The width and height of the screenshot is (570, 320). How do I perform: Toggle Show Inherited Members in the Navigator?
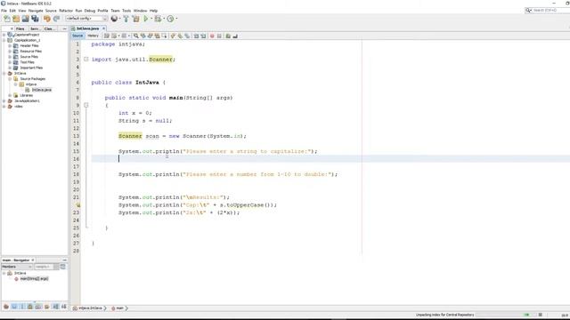(6, 307)
